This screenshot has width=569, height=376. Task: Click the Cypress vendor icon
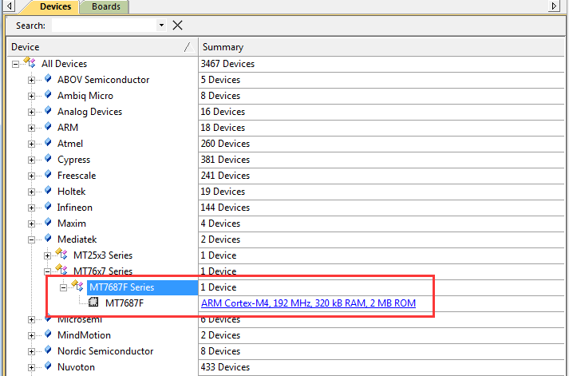tap(48, 159)
